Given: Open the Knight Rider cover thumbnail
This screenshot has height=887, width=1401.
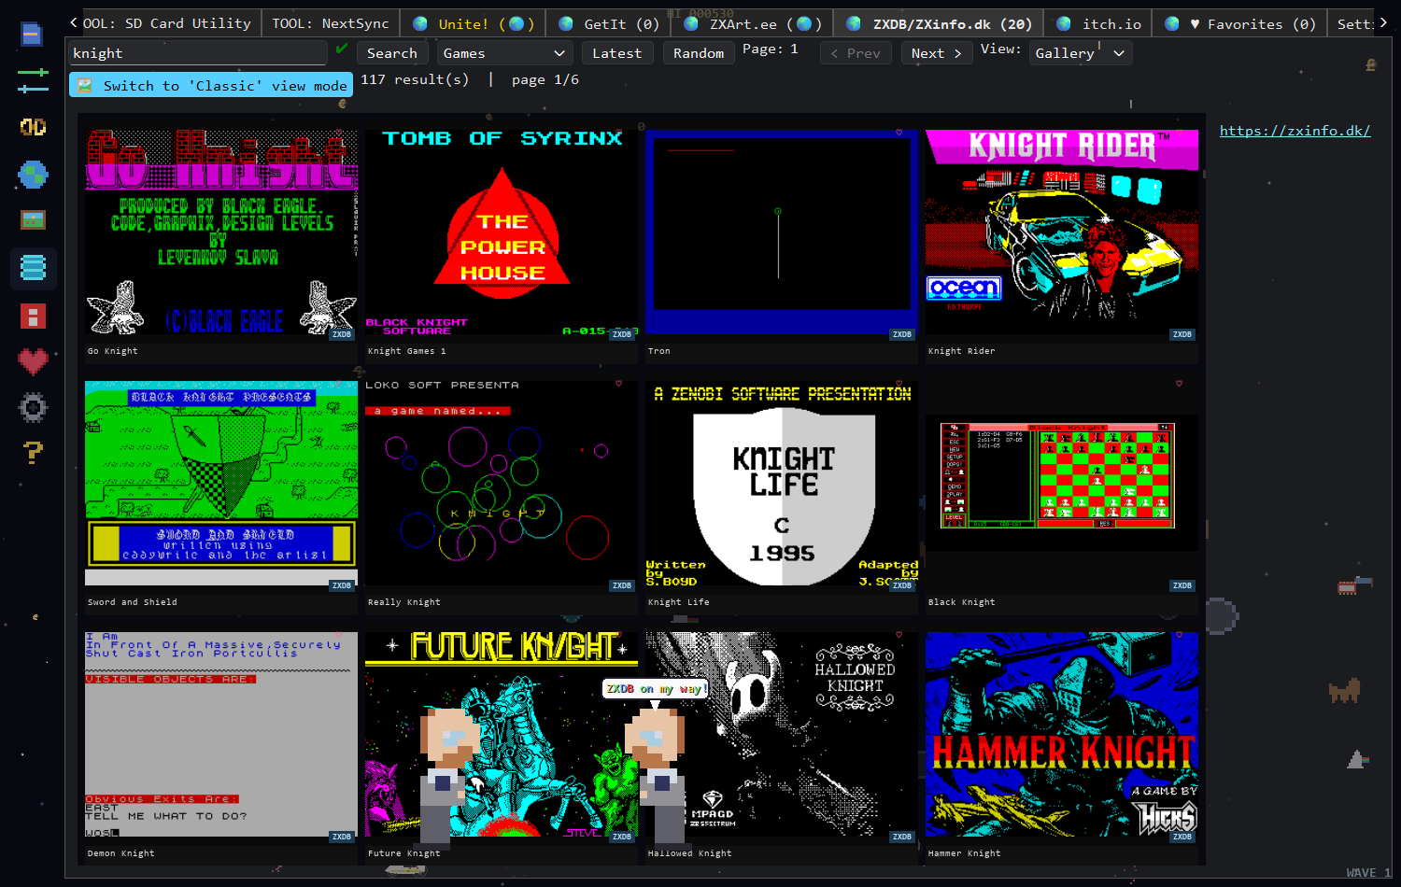Looking at the screenshot, I should coord(1062,232).
